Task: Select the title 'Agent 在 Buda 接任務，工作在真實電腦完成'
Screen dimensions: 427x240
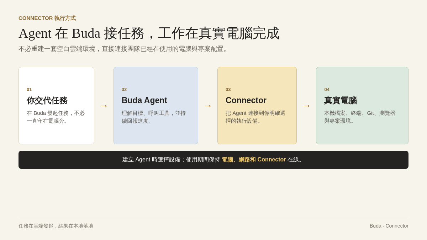Action: (x=149, y=33)
